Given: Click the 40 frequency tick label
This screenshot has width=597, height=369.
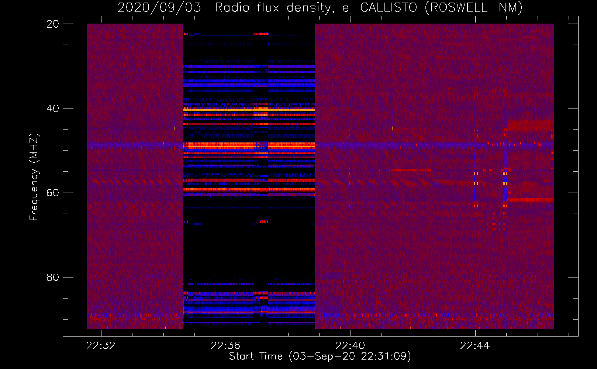Looking at the screenshot, I should [x=52, y=108].
